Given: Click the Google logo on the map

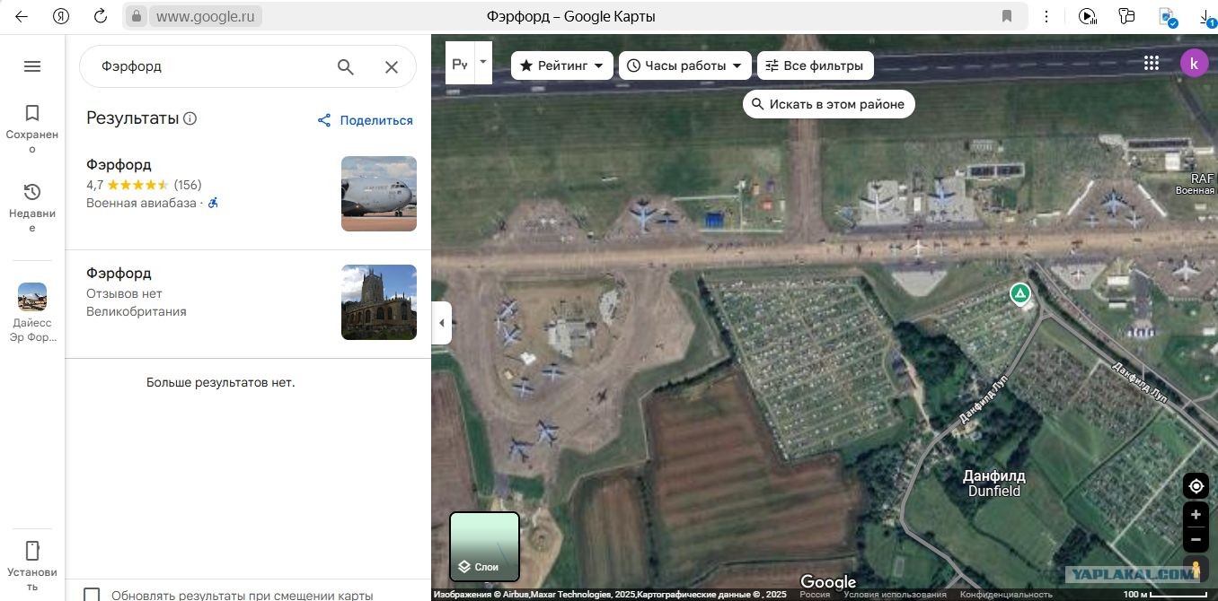Looking at the screenshot, I should tap(828, 582).
